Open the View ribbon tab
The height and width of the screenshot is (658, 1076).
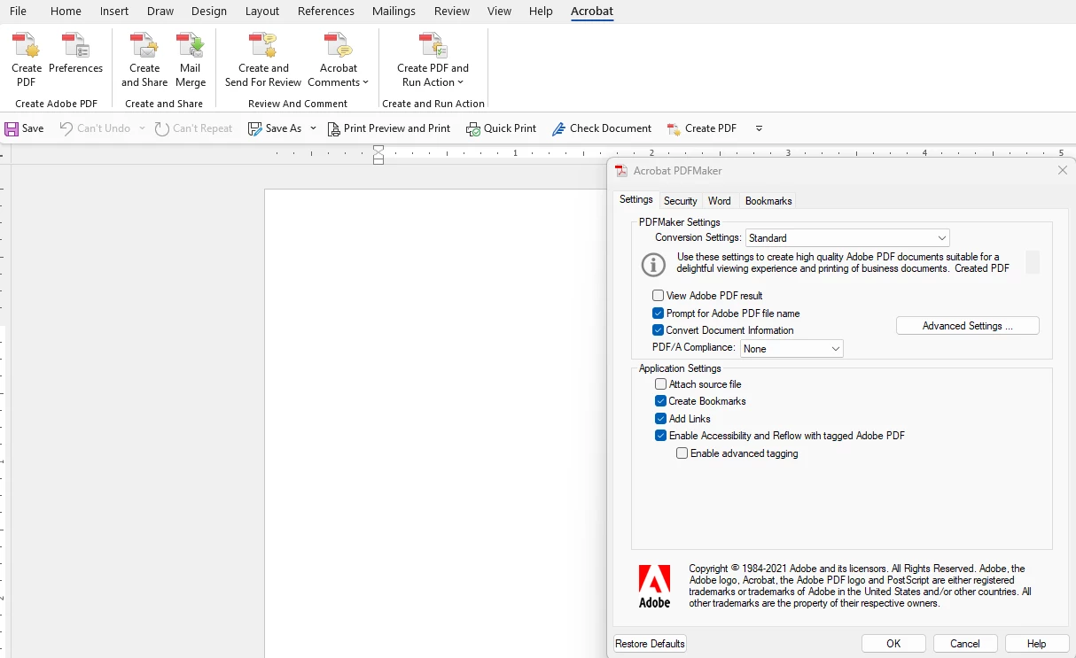pyautogui.click(x=499, y=12)
